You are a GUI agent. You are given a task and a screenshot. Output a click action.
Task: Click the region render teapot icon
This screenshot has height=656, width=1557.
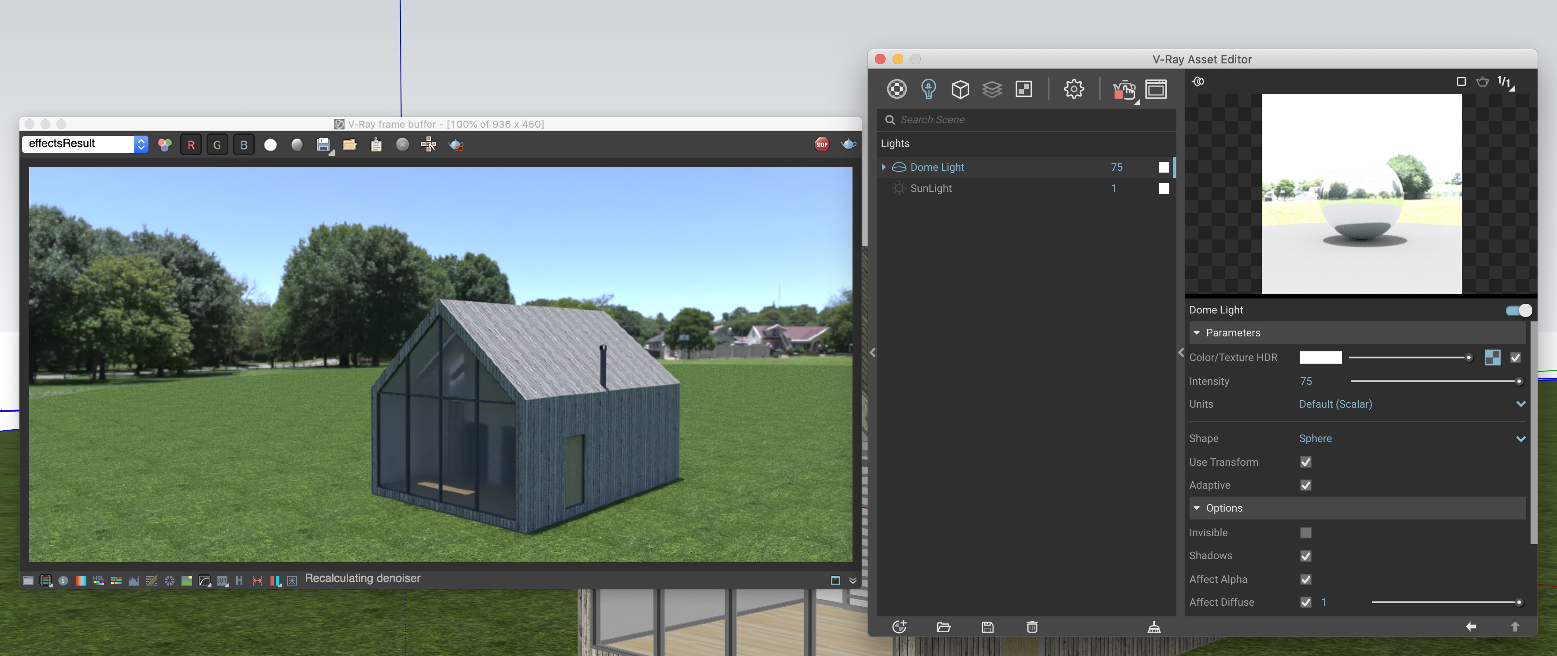456,145
